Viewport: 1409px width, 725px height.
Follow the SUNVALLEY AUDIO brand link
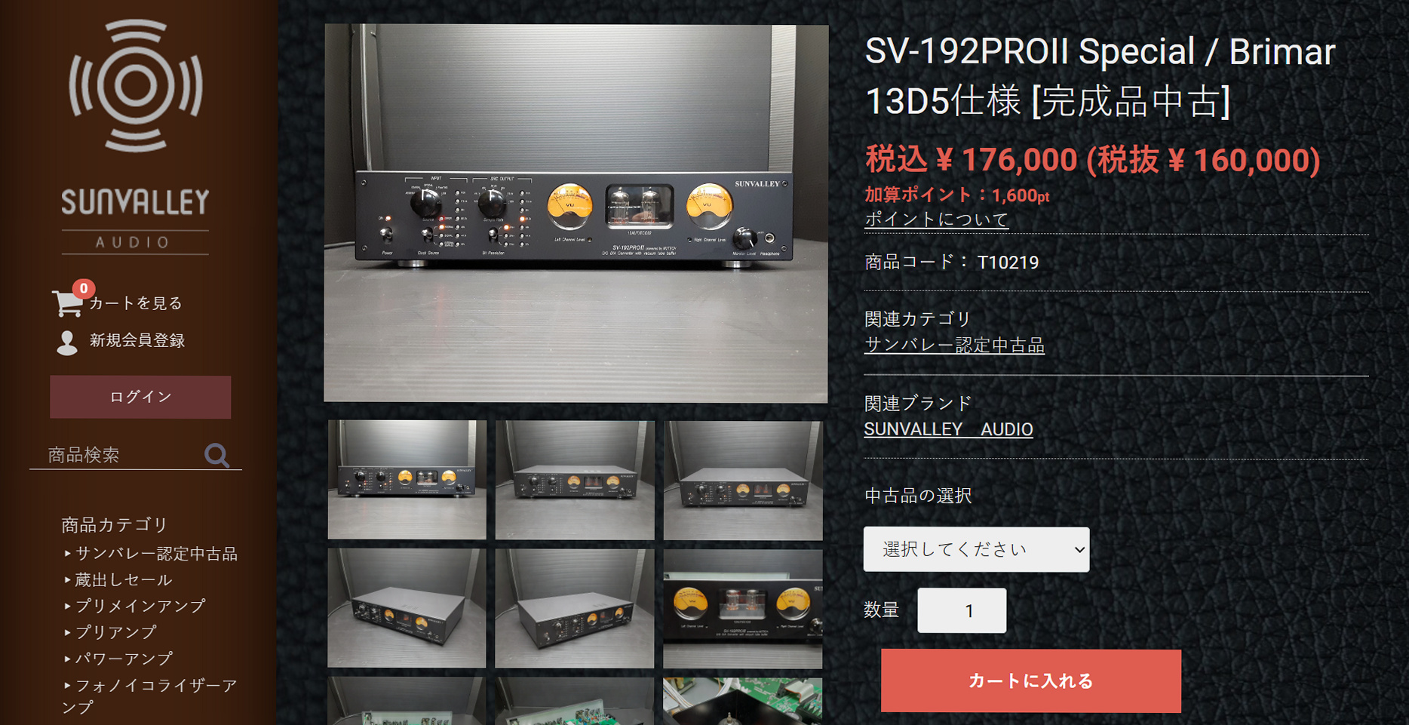[x=948, y=429]
